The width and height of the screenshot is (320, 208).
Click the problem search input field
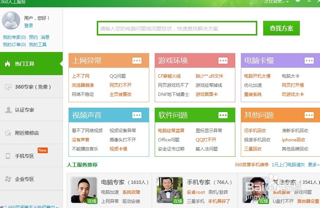pyautogui.click(x=177, y=28)
